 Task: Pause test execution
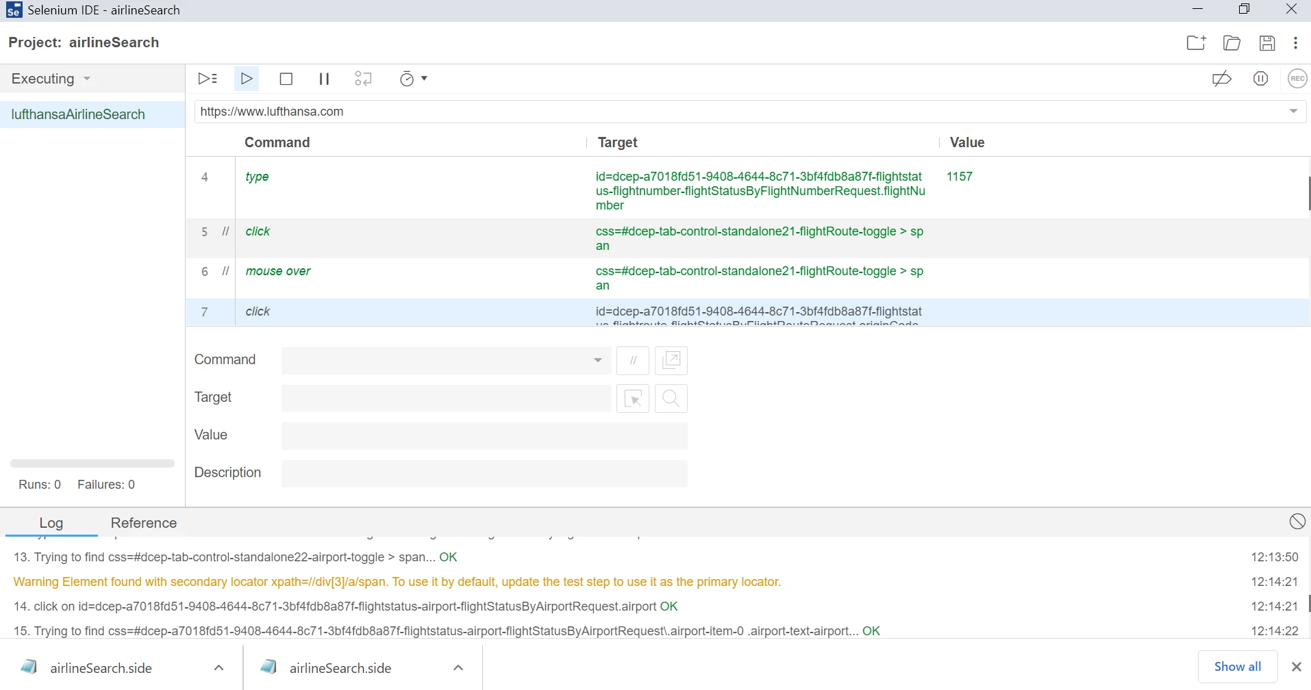click(x=325, y=79)
